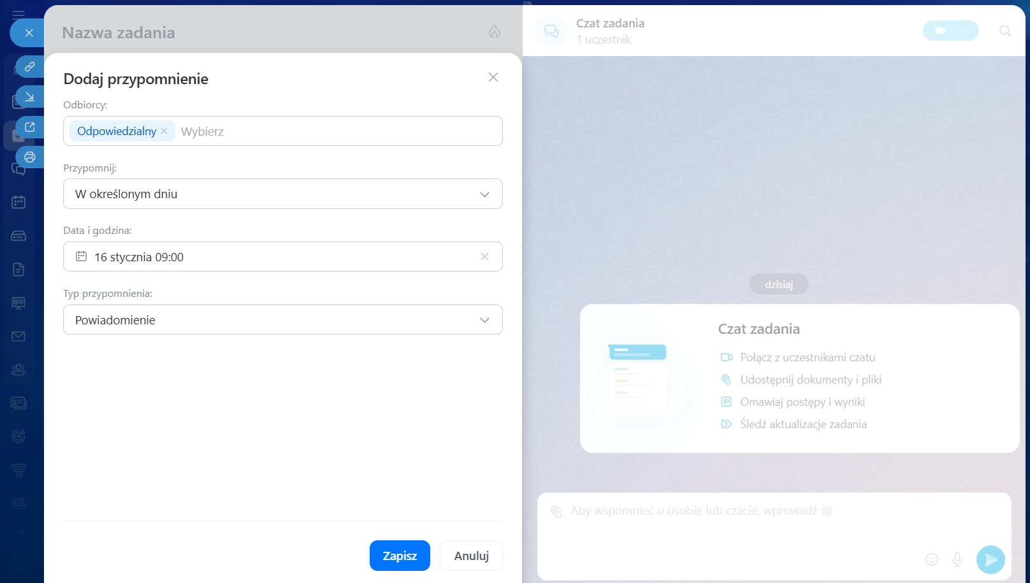This screenshot has width=1030, height=583.
Task: Open the video call options arrow
Action: click(966, 31)
